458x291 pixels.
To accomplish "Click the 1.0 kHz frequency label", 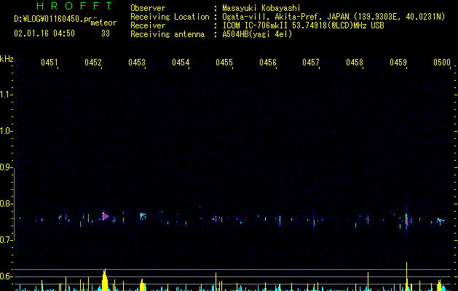I will (5, 131).
